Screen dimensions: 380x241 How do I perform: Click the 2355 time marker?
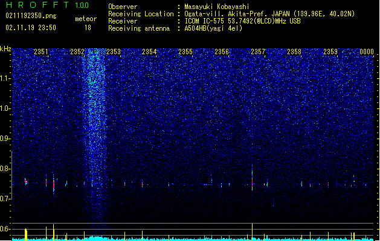[185, 52]
